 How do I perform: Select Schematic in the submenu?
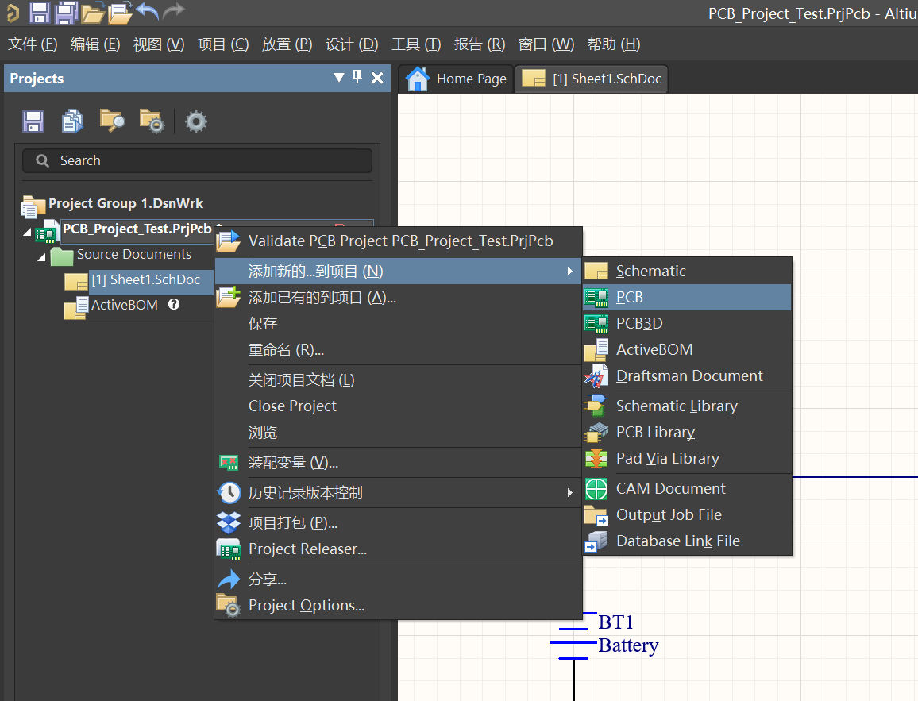pyautogui.click(x=688, y=271)
